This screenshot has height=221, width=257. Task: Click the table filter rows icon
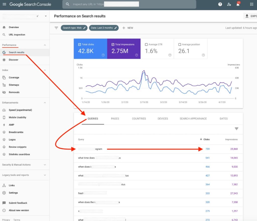[x=236, y=129]
